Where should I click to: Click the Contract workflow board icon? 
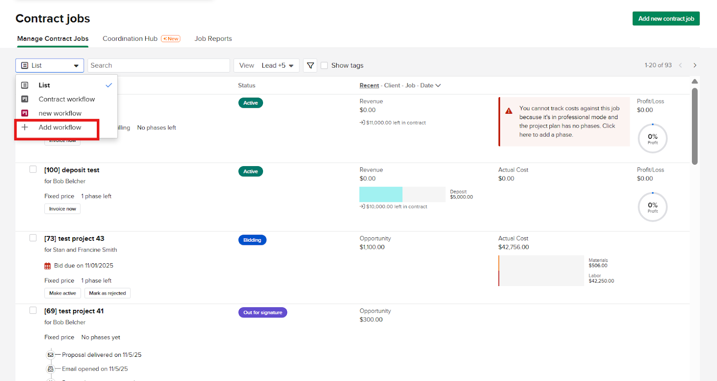25,99
